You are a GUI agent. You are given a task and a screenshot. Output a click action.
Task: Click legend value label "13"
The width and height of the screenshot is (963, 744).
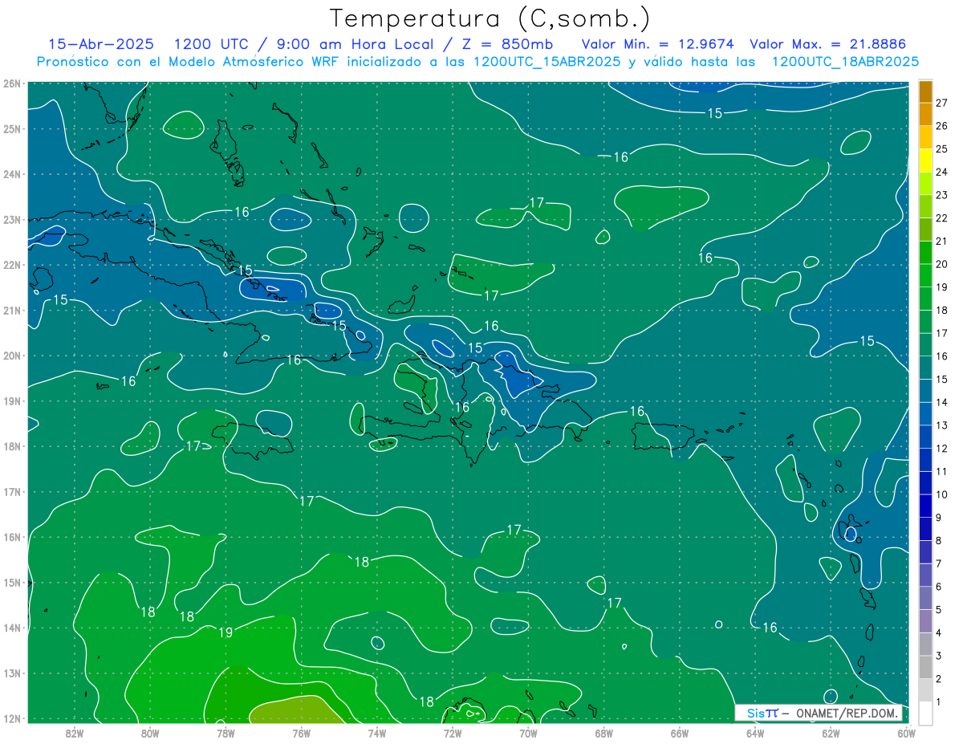click(942, 425)
